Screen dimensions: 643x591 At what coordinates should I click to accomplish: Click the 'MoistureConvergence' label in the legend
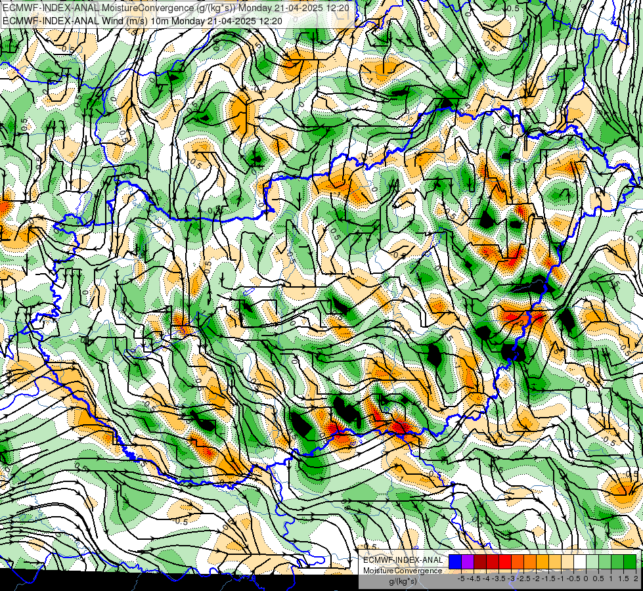coord(403,571)
